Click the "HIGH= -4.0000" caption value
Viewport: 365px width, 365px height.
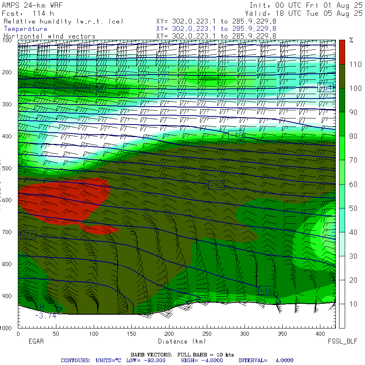(202, 361)
